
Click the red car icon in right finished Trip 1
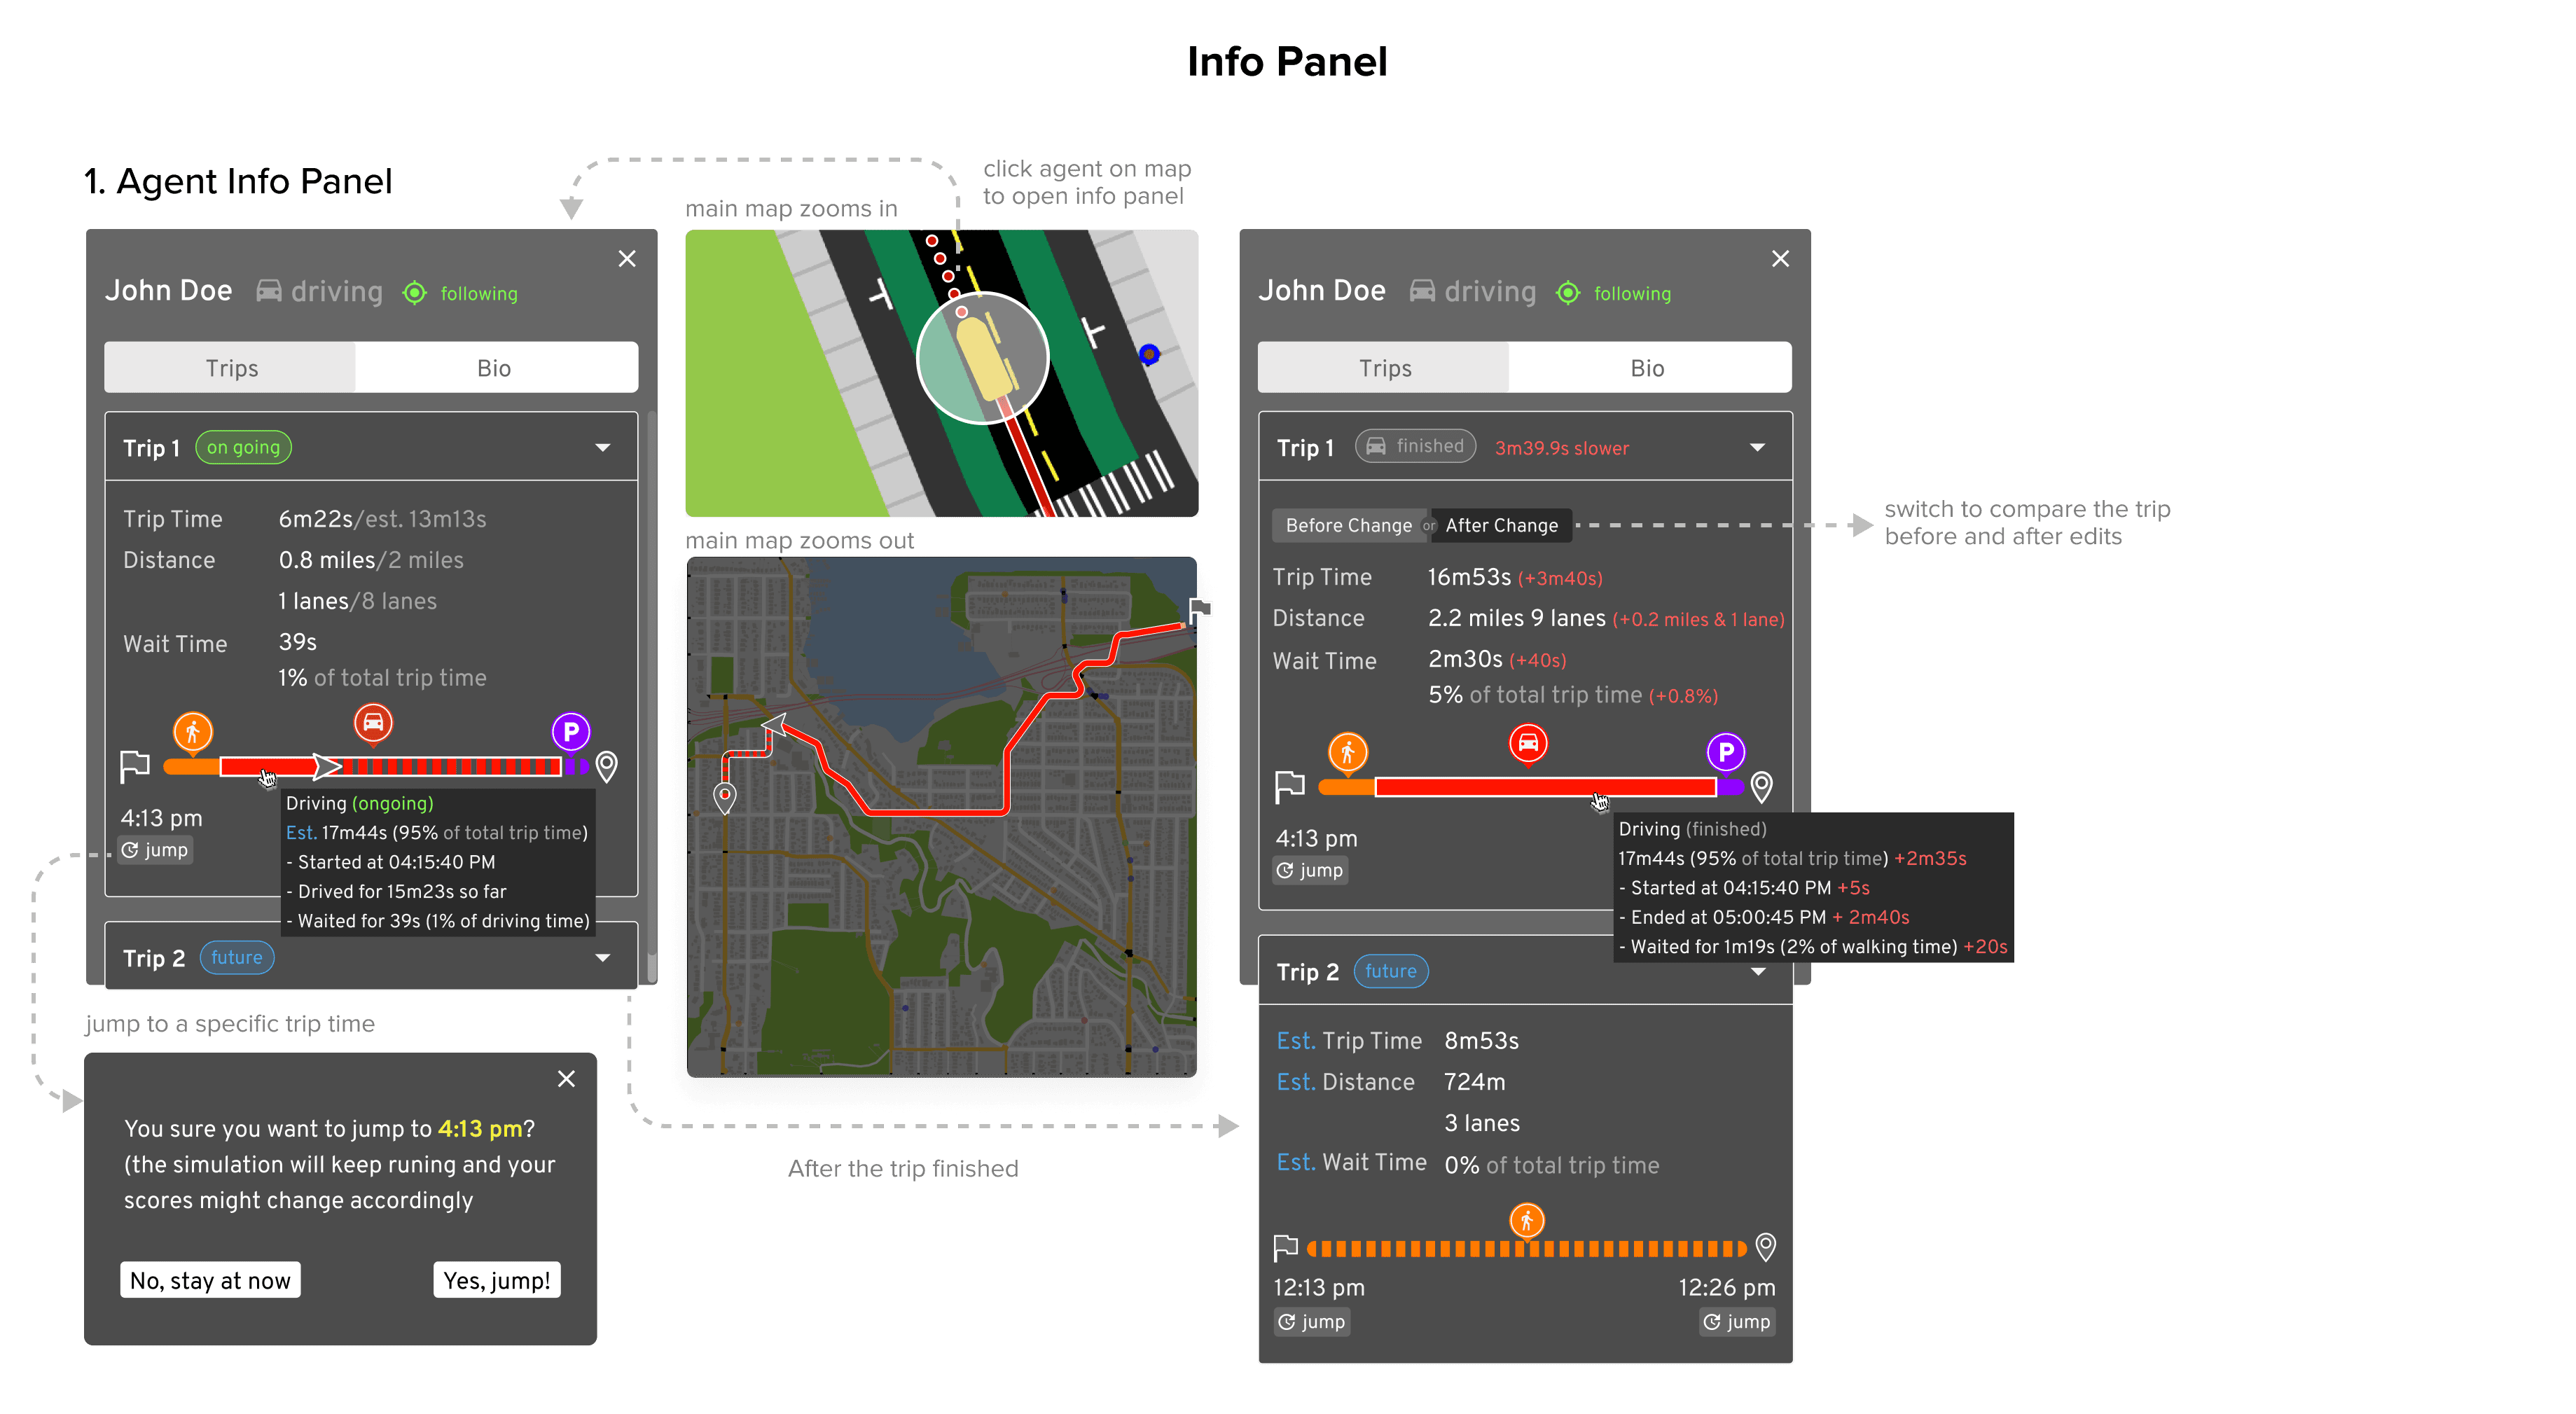1528,743
